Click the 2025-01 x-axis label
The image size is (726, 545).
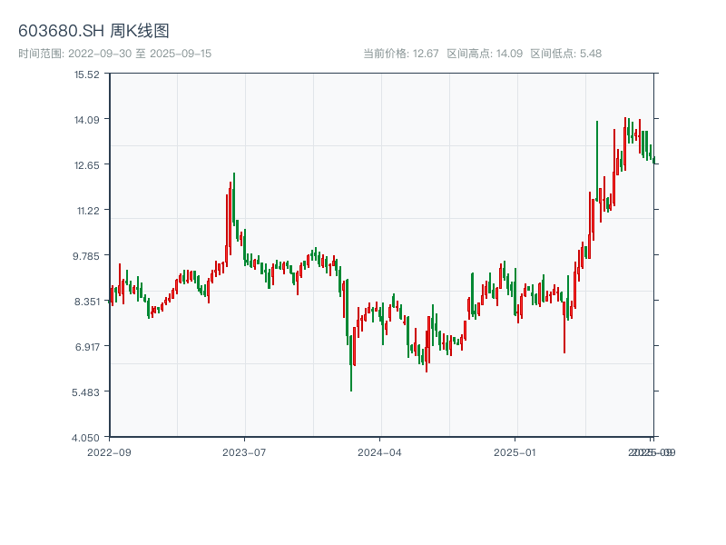pyautogui.click(x=515, y=452)
